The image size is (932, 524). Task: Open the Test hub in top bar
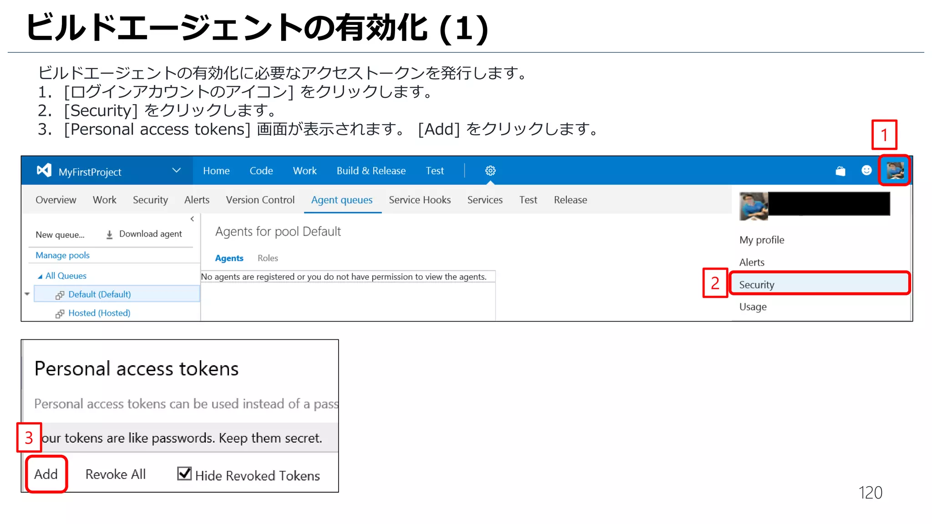pos(435,171)
